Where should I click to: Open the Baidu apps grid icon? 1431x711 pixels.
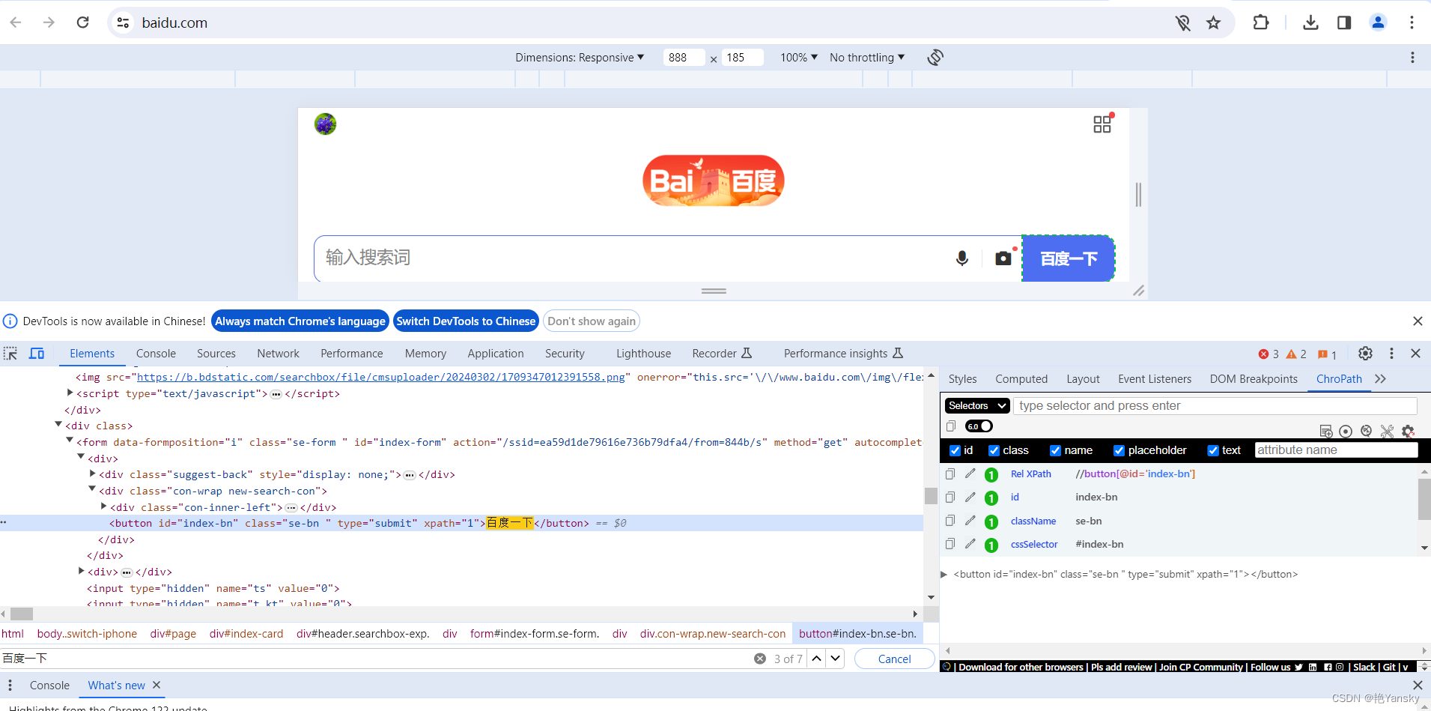coord(1102,124)
